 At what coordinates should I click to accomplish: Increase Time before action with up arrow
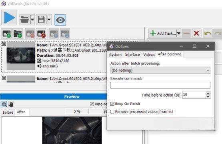click(208, 93)
